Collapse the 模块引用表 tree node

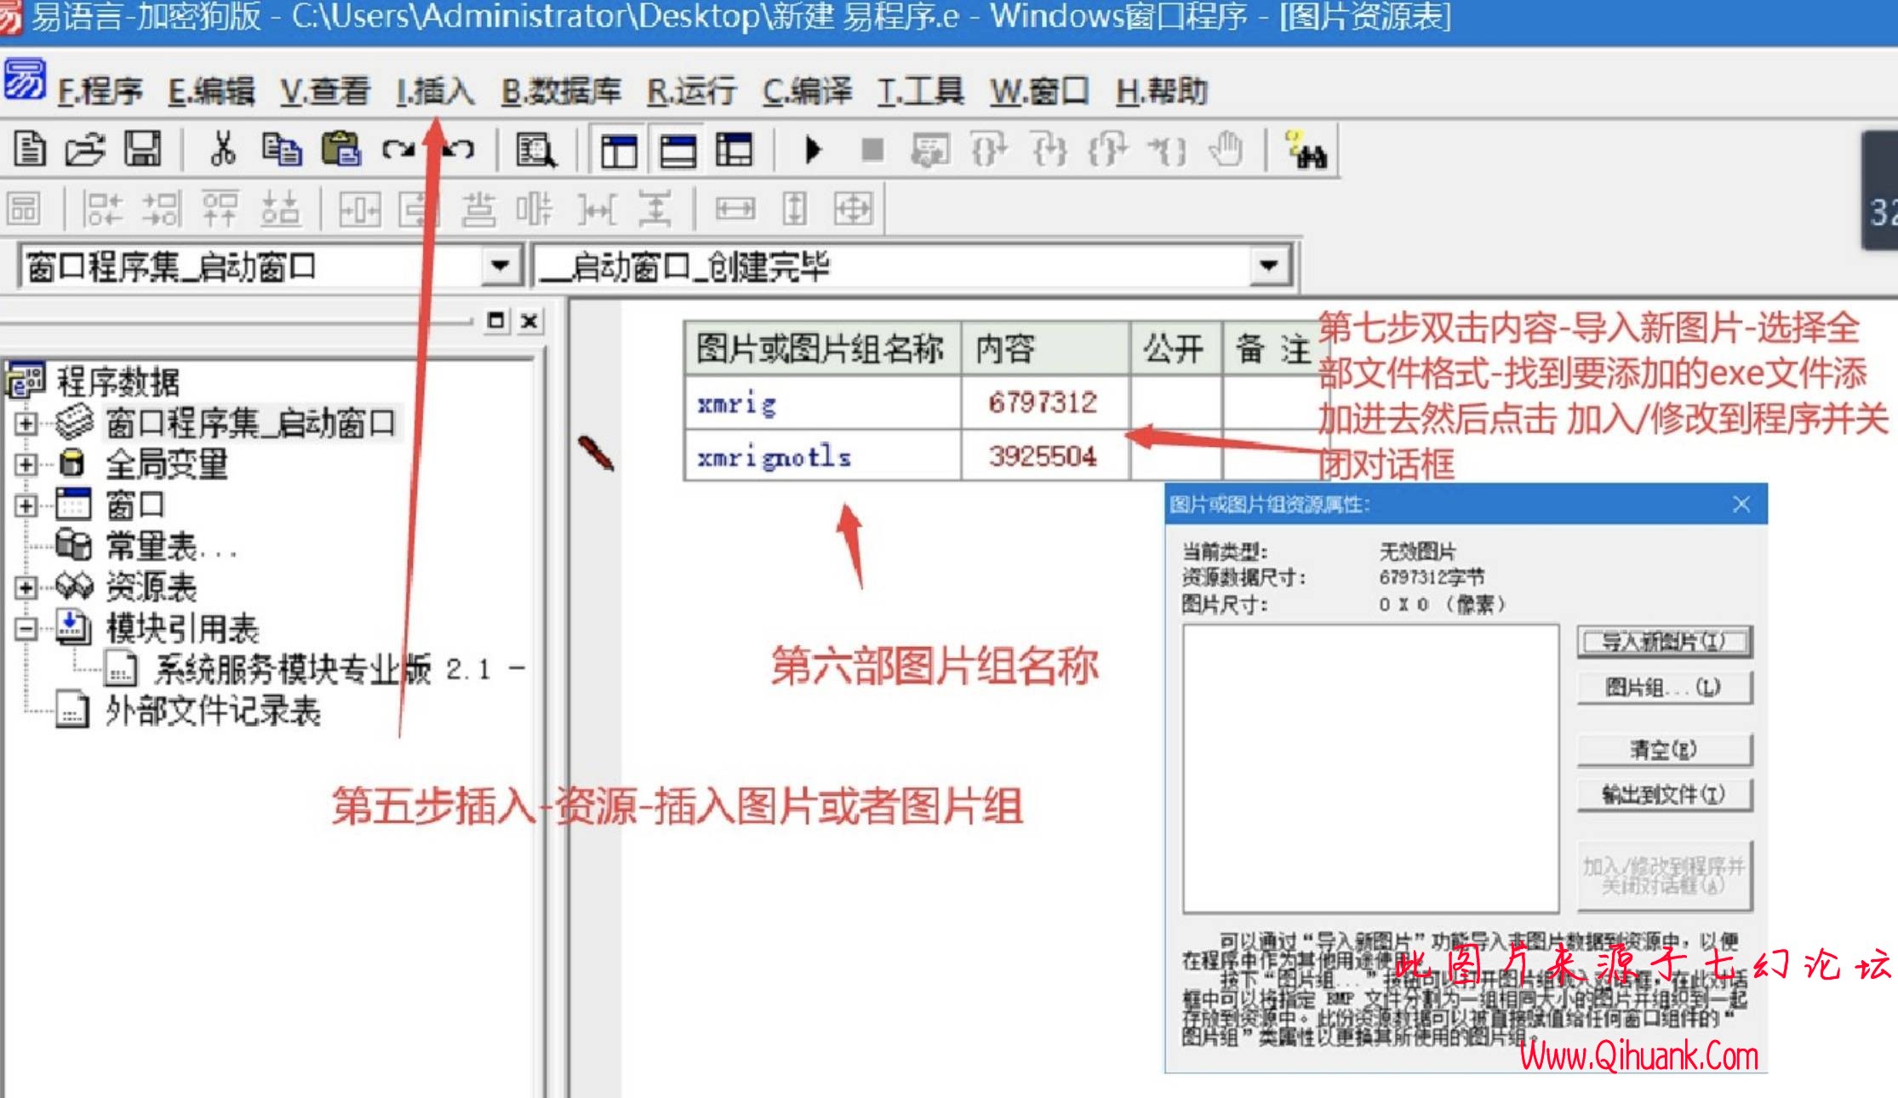26,629
